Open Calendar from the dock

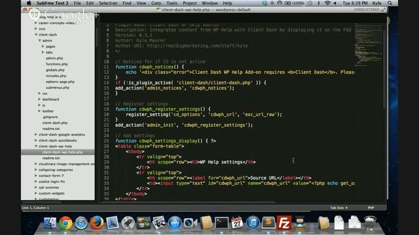point(237,223)
